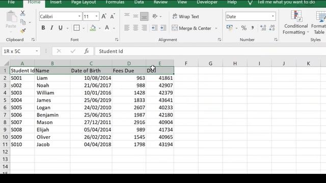Select row 12 header
326x183 pixels.
click(5, 151)
